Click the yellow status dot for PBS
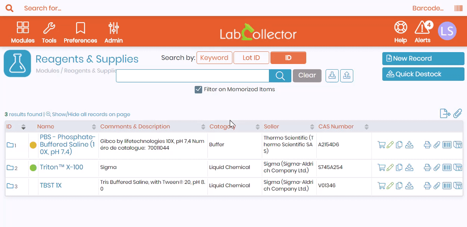This screenshot has height=227, width=467. [x=33, y=145]
